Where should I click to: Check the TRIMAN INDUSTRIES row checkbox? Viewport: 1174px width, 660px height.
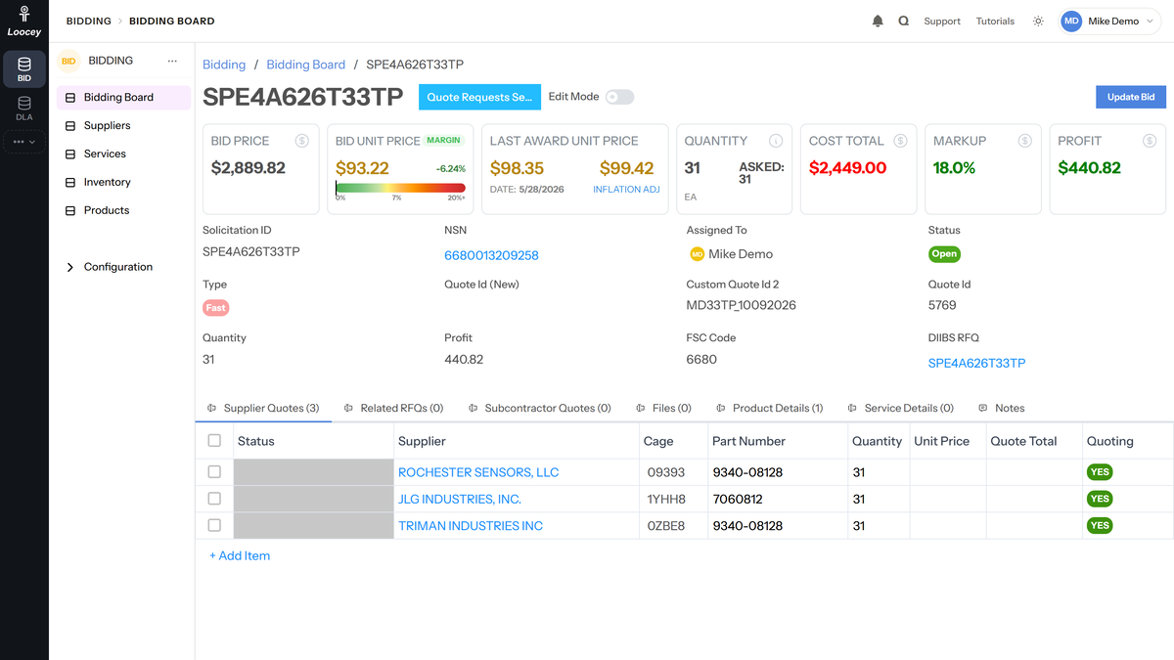coord(214,525)
